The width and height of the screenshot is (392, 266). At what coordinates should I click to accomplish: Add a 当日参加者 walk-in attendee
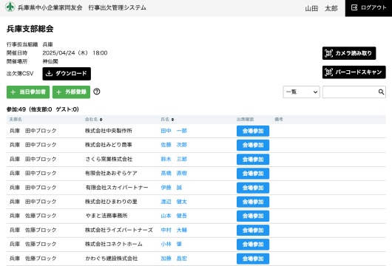(x=28, y=92)
